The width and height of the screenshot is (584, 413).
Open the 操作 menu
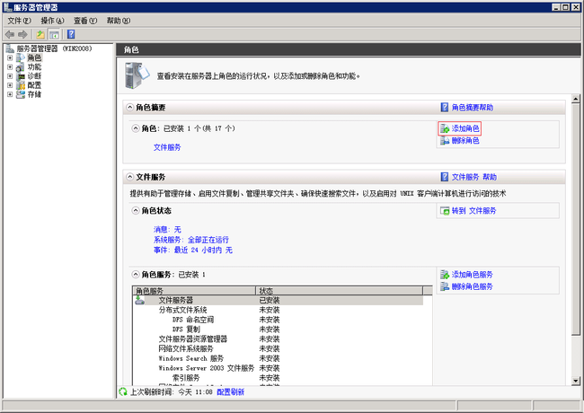pyautogui.click(x=52, y=21)
